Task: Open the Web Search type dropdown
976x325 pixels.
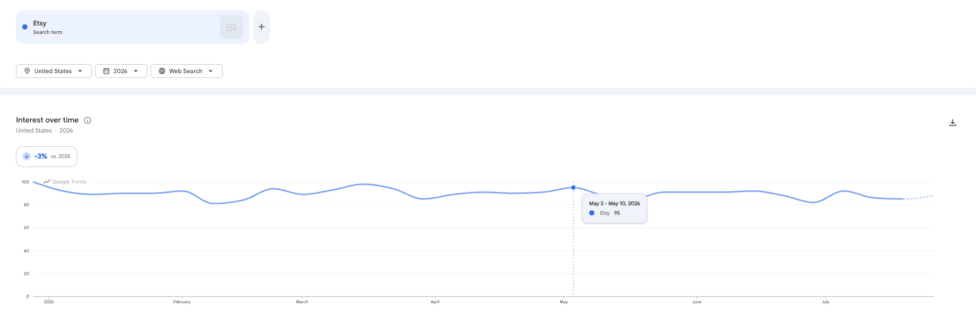Action: click(187, 71)
